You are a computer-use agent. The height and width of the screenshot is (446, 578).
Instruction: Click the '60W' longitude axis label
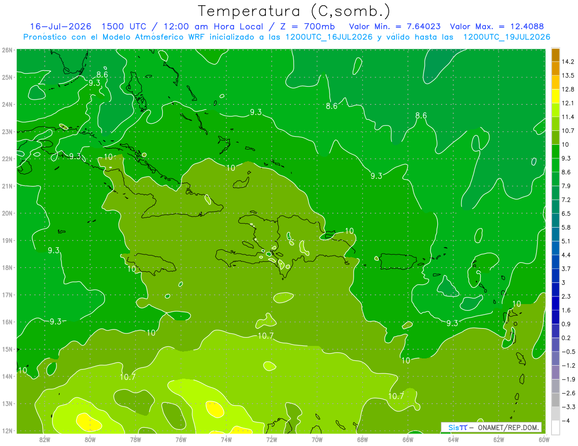544,440
